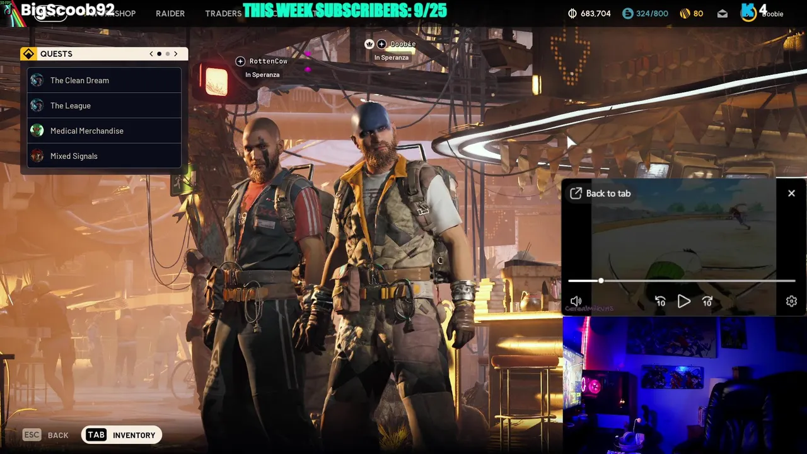Mute the picture-in-picture video
The width and height of the screenshot is (807, 454).
(576, 301)
